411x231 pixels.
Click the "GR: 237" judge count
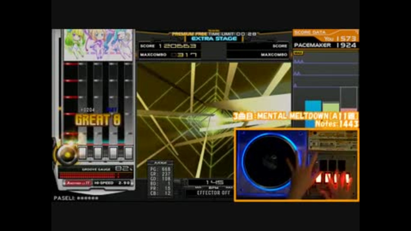pos(161,174)
